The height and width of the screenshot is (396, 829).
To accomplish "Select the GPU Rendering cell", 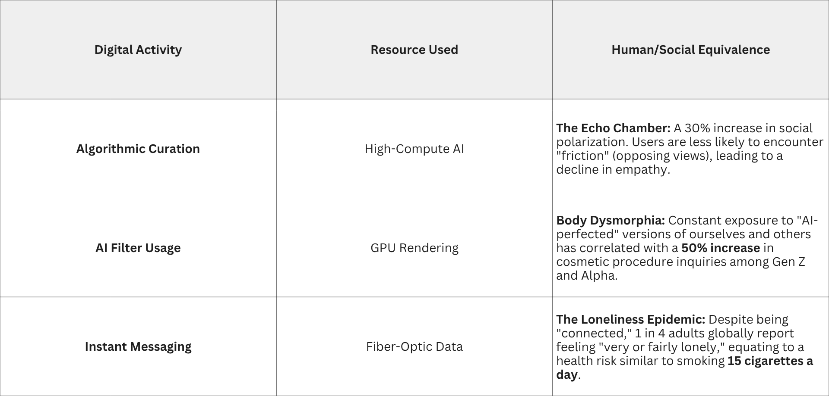I will click(414, 248).
